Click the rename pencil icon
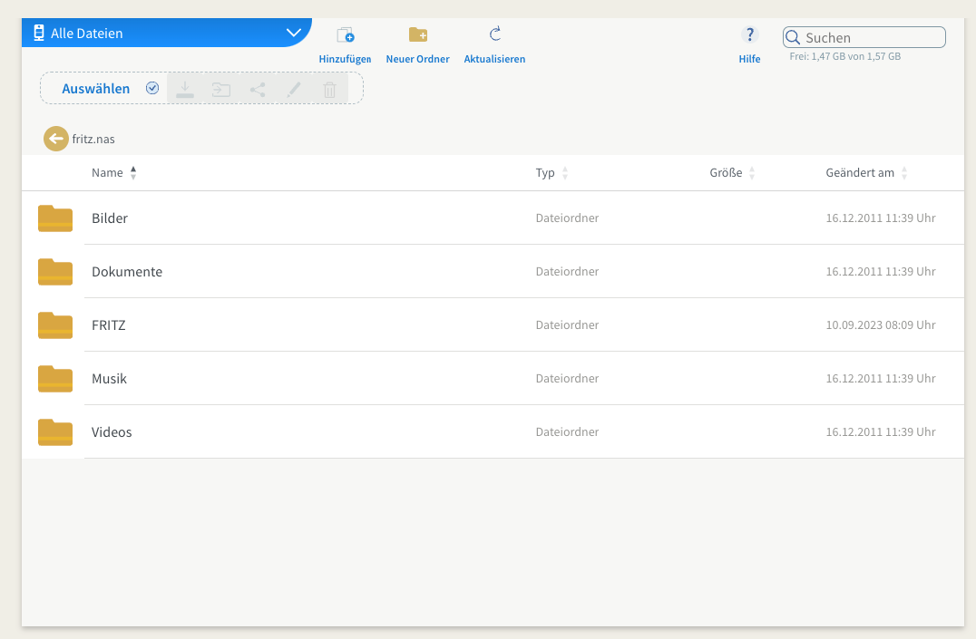This screenshot has height=639, width=976. [x=294, y=90]
